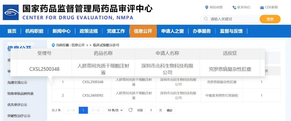The image size is (291, 121).
Task: Open 突破性治疗公示 in the sidebar
Action: (x=19, y=116)
